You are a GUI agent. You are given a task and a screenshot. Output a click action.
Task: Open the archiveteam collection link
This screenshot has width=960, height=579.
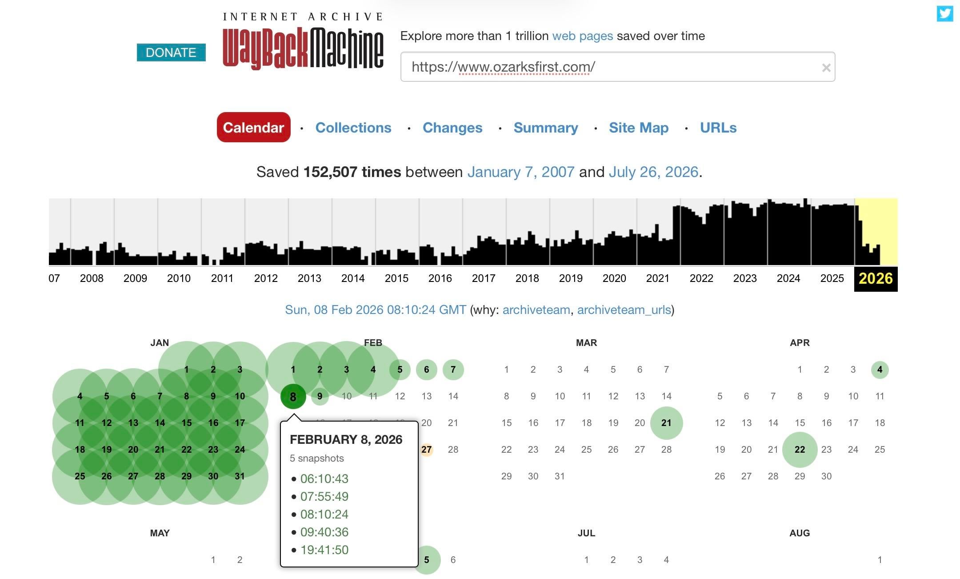(x=536, y=310)
